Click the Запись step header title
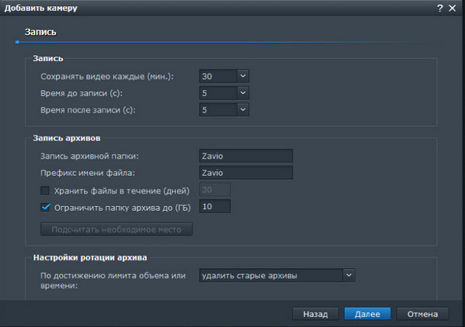The image size is (465, 327). pos(40,32)
